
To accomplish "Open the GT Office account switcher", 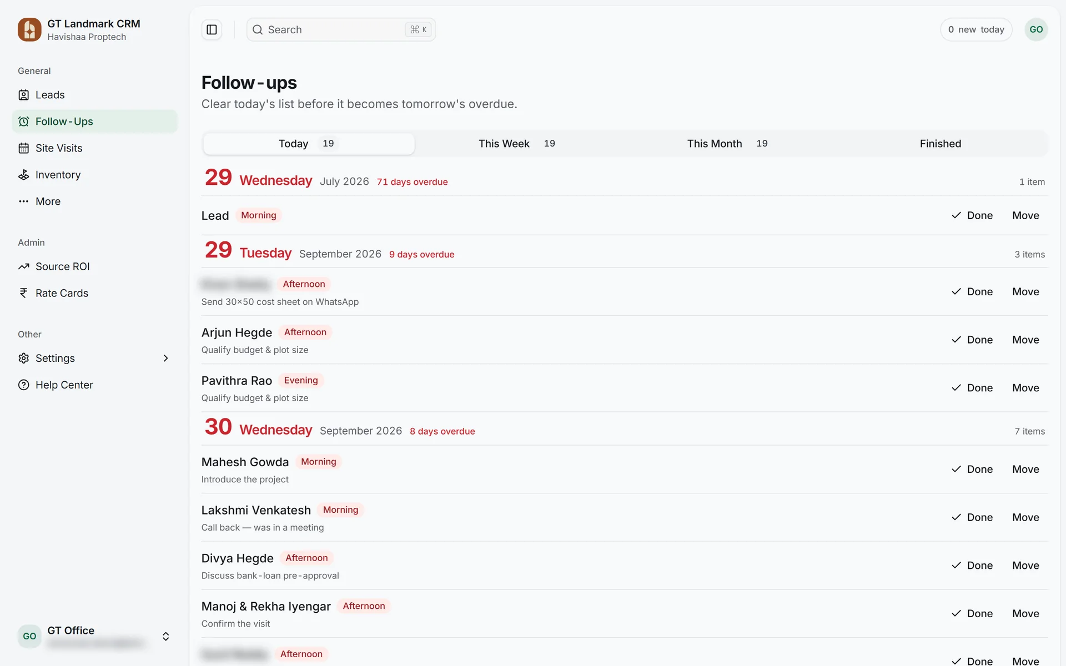I will [94, 636].
